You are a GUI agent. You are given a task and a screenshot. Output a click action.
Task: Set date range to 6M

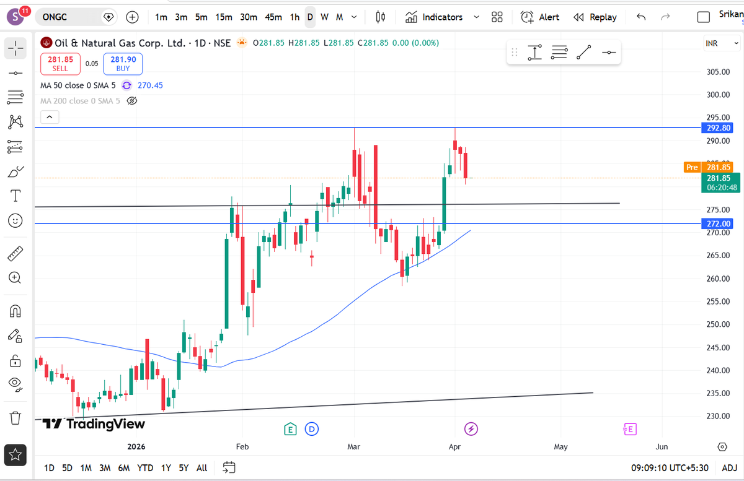pos(124,468)
